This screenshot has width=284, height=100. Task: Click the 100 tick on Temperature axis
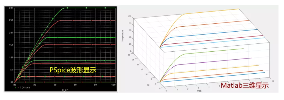(x=130, y=16)
